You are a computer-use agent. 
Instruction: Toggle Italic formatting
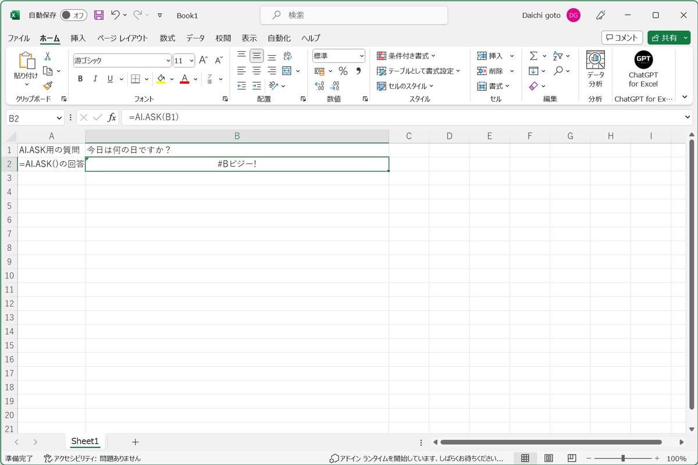coord(95,78)
